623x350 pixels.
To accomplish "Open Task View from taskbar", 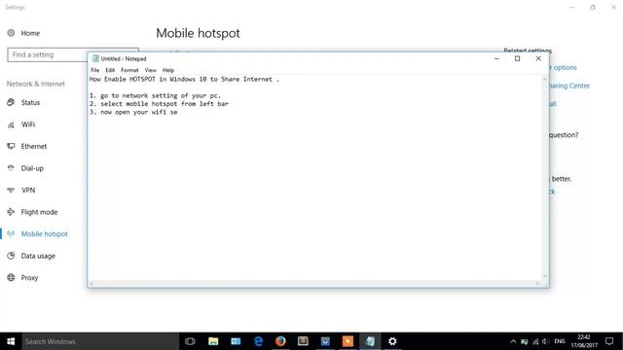I will (x=191, y=341).
